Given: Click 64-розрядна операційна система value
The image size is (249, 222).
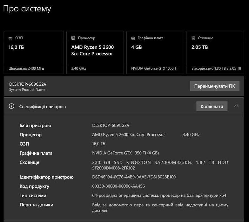Looking at the screenshot, I should coord(159,195).
